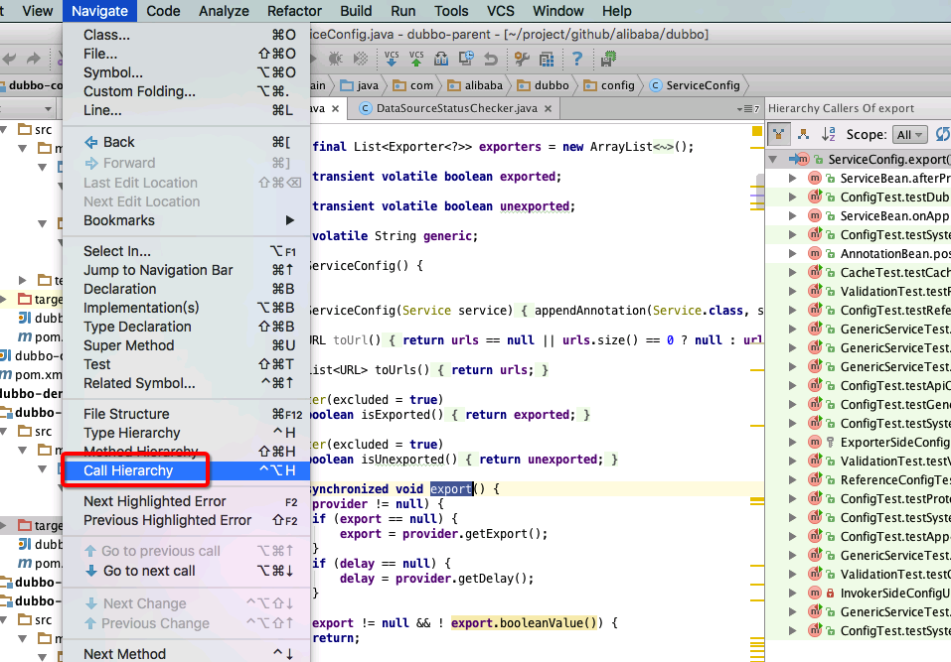Click the VCS Commit Changes icon

pos(416,59)
